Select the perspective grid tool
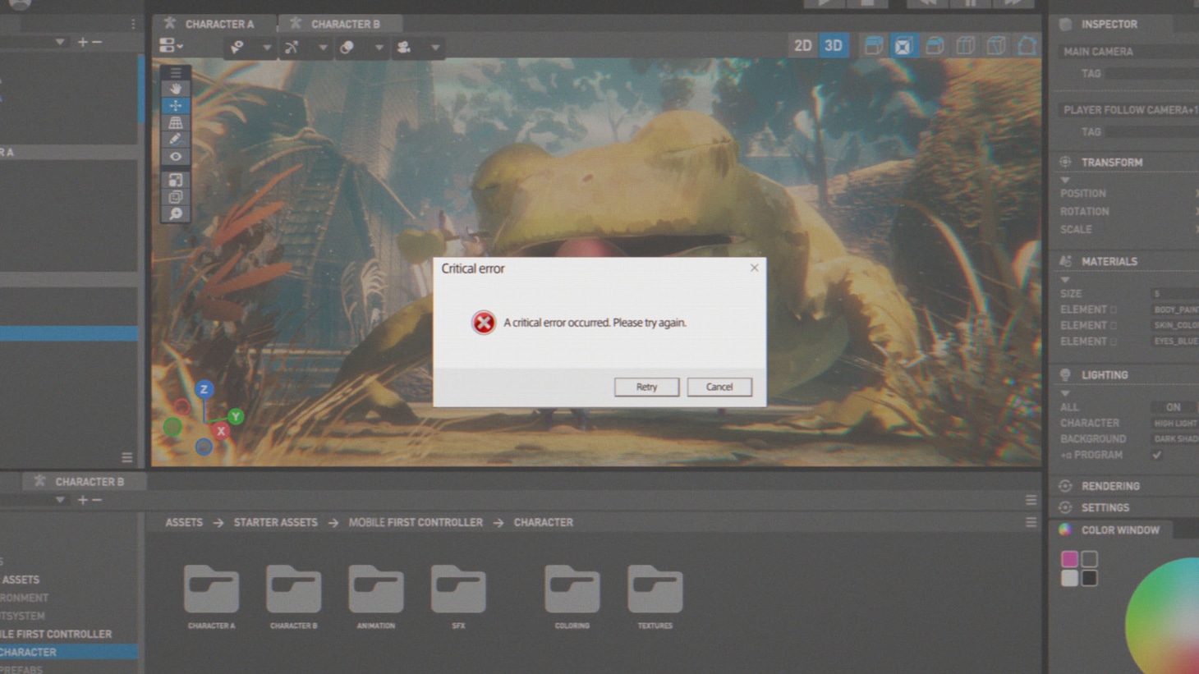The image size is (1199, 674). [175, 122]
